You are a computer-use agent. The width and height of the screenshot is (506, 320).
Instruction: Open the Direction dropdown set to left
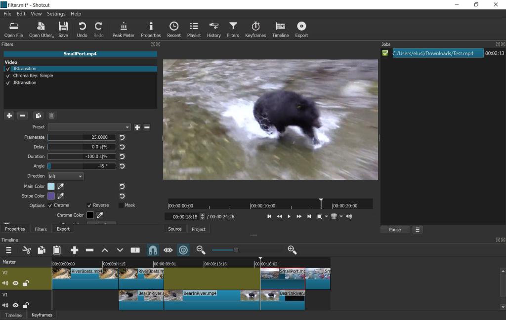[x=65, y=176]
